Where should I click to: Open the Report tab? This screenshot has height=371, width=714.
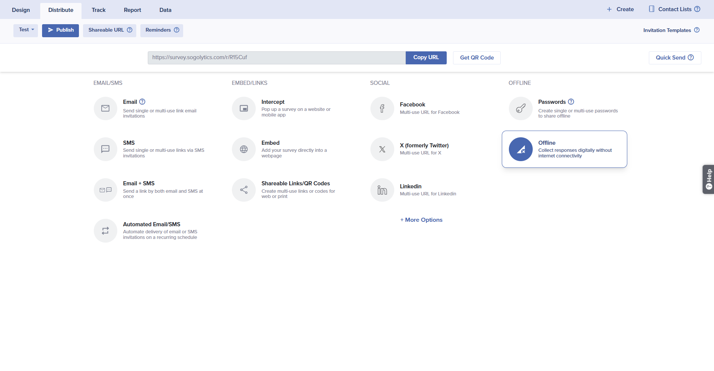click(132, 10)
